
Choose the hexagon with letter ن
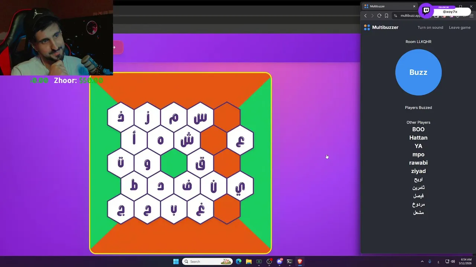(x=213, y=186)
